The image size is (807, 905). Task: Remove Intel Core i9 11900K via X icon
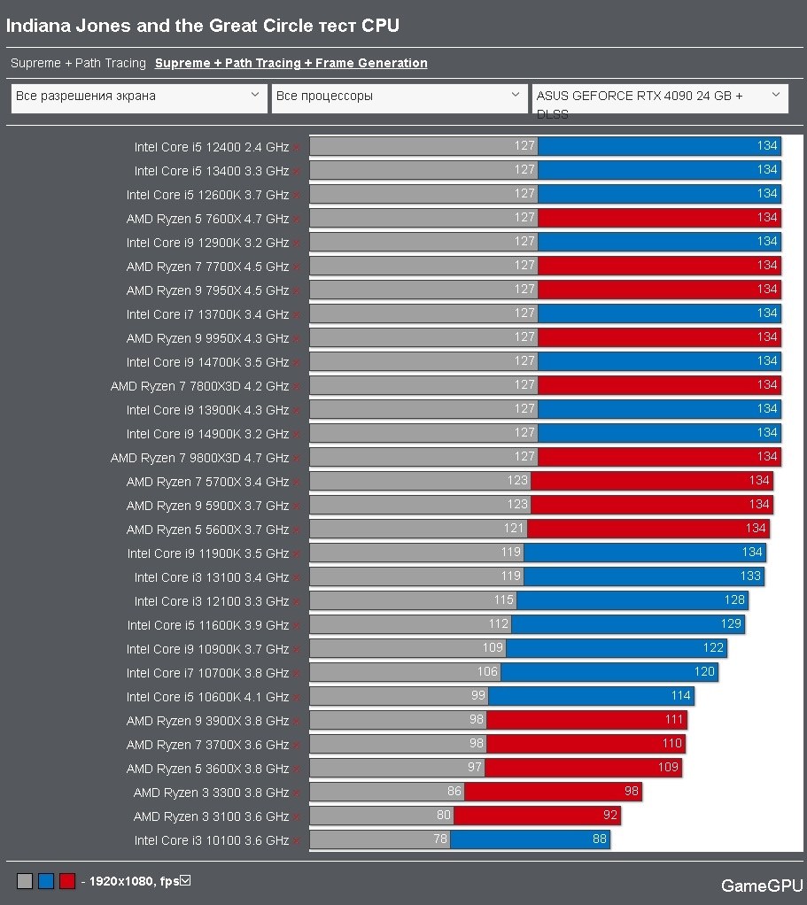click(297, 553)
